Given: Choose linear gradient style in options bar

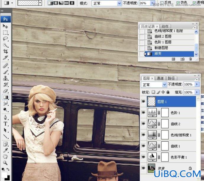Looking at the screenshot, I should coord(50,3).
